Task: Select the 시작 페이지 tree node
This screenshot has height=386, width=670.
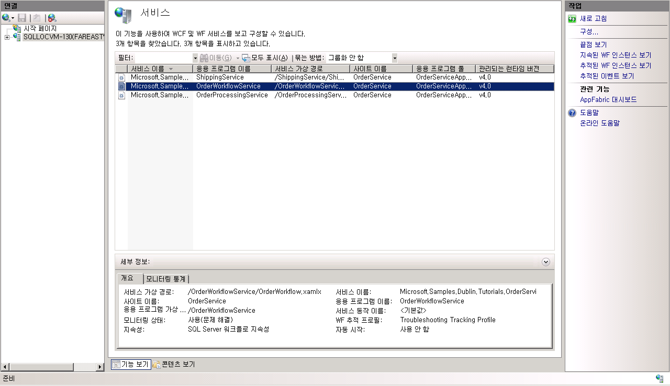Action: (x=40, y=28)
